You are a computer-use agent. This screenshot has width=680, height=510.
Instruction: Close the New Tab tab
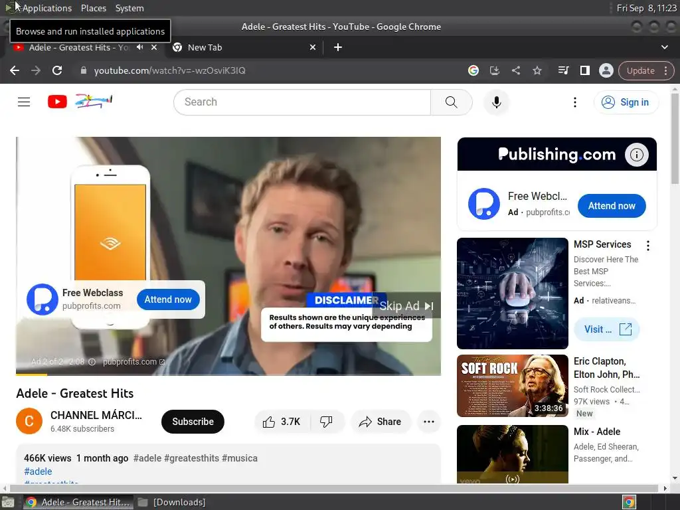(313, 47)
